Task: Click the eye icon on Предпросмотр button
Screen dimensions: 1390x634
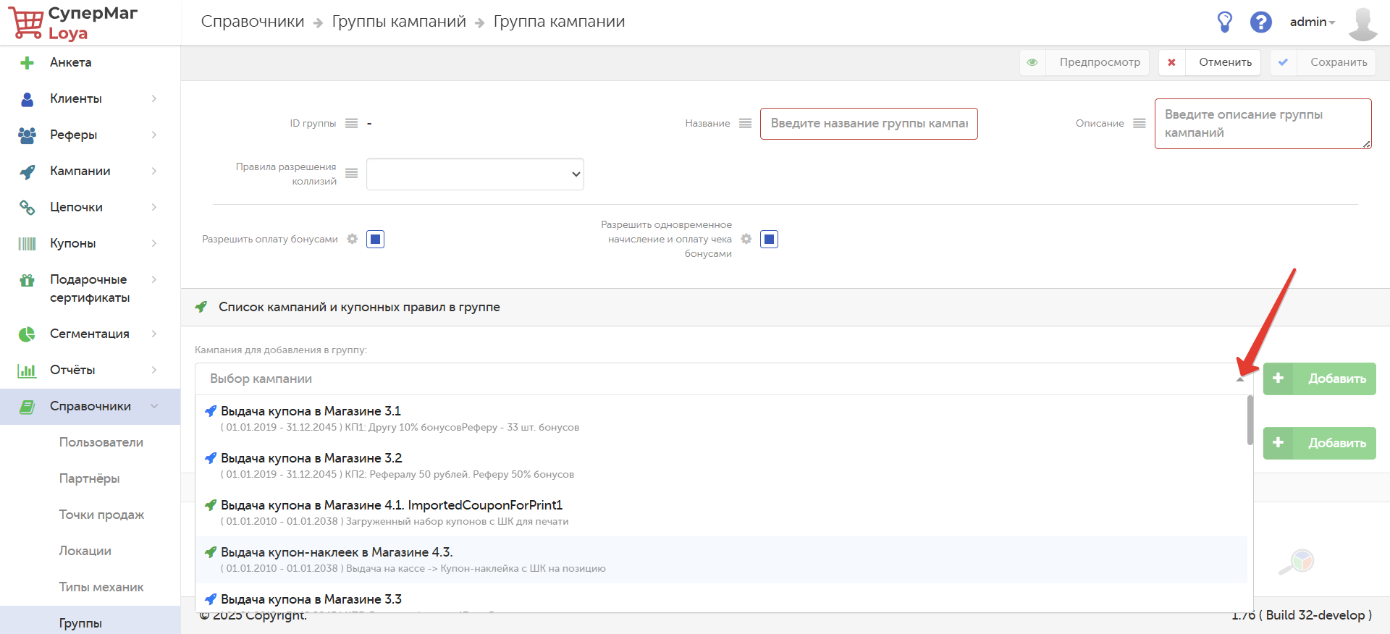Action: click(x=1032, y=62)
